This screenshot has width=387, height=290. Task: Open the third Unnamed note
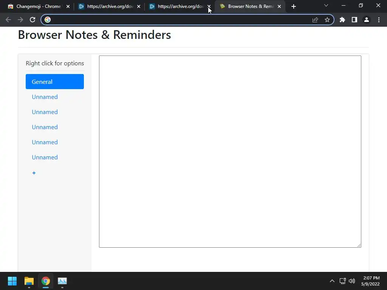[45, 127]
